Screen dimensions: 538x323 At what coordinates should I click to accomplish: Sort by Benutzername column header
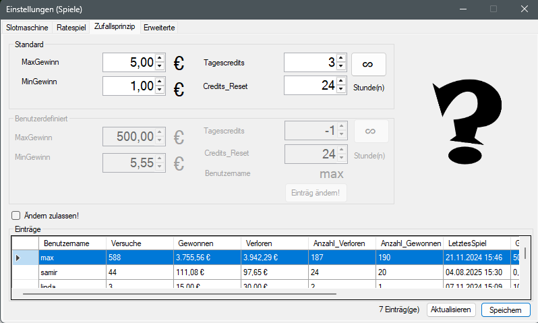pyautogui.click(x=72, y=243)
